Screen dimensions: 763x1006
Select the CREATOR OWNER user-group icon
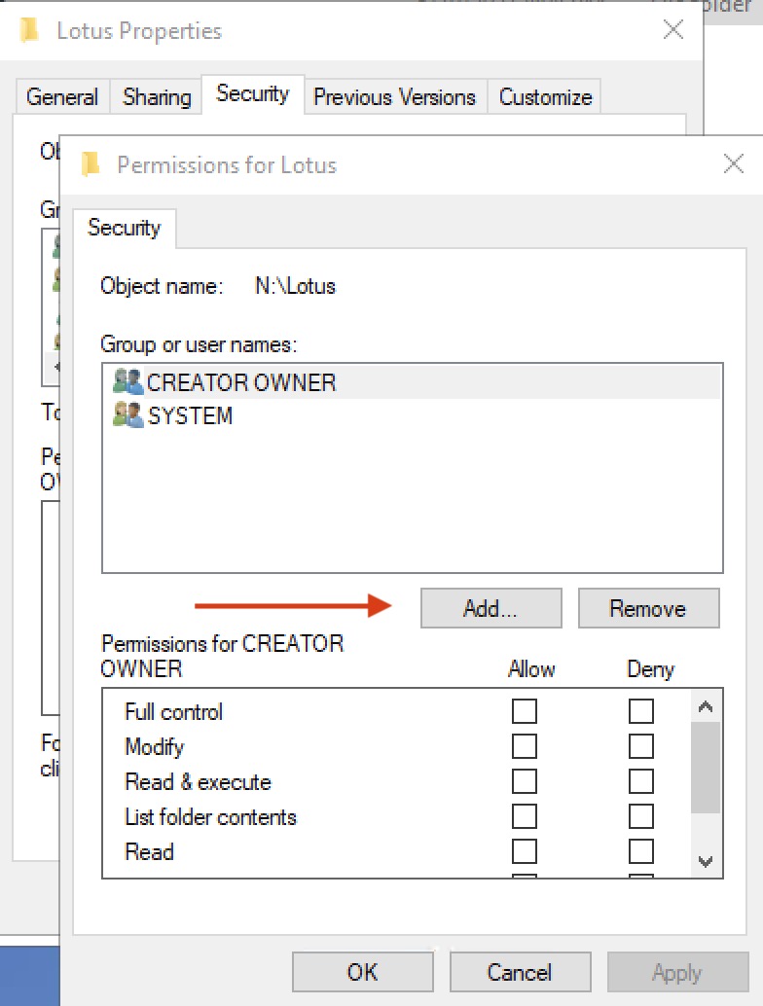coord(127,381)
